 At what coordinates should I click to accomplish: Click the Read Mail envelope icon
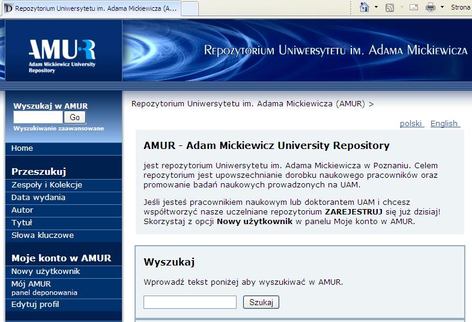point(414,7)
